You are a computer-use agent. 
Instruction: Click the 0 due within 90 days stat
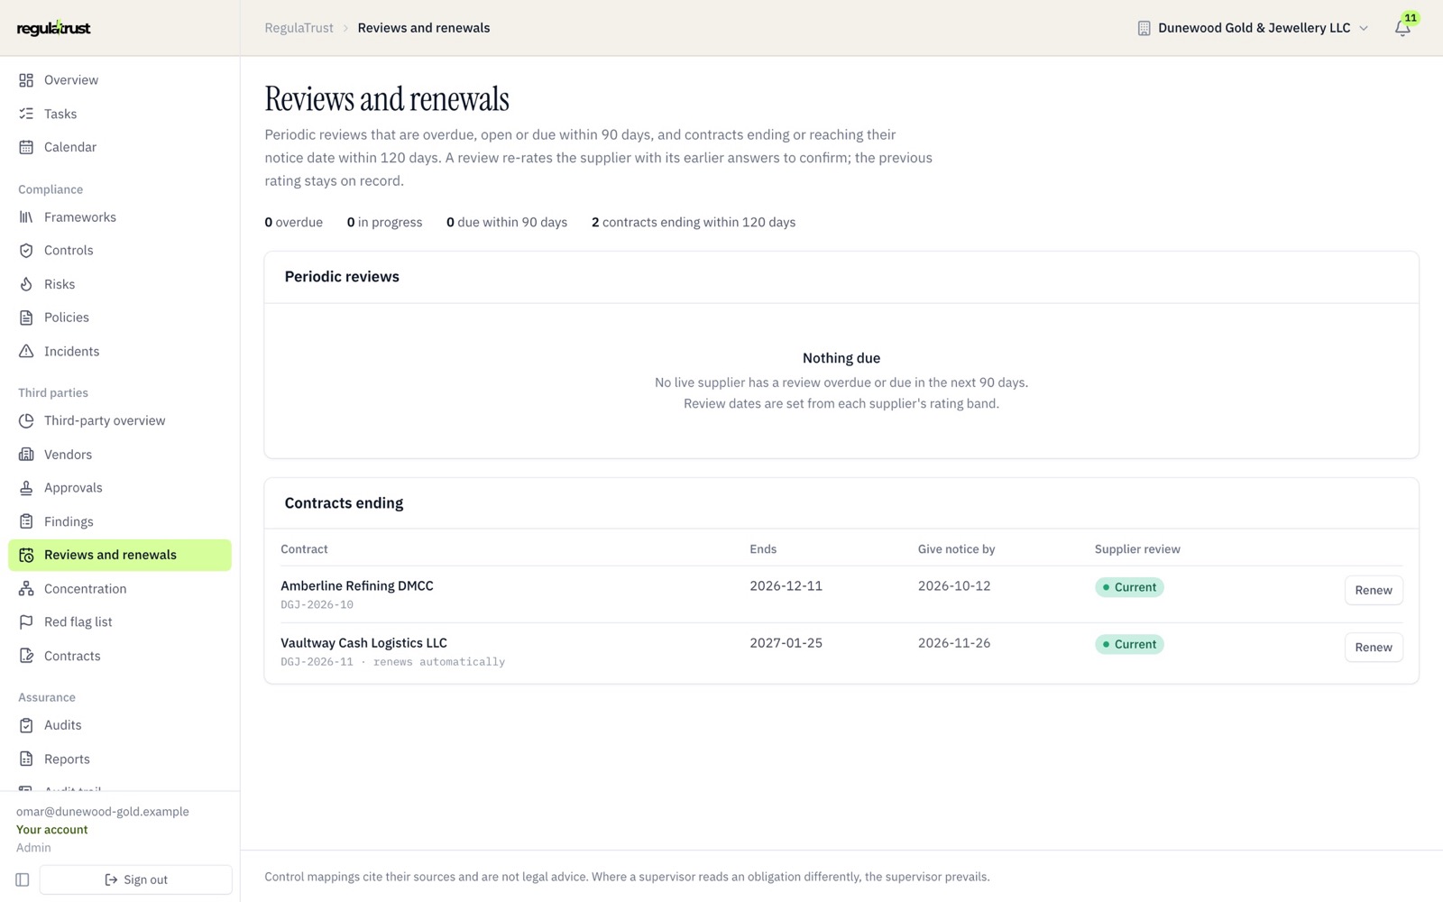[507, 222]
